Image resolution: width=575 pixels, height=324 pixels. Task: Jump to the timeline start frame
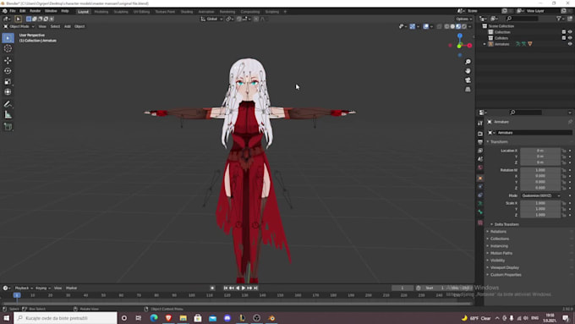(x=225, y=288)
